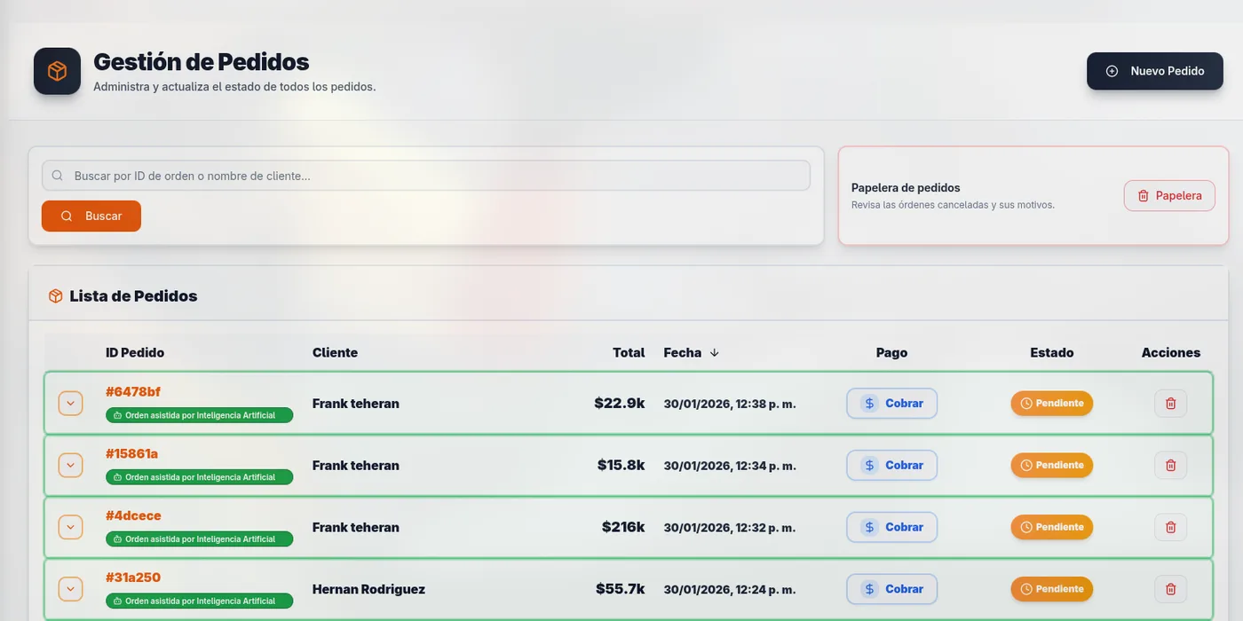Viewport: 1243px width, 621px height.
Task: Click the orange Buscar button
Action: click(x=91, y=216)
